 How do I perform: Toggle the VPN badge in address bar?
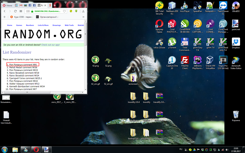click(x=27, y=11)
